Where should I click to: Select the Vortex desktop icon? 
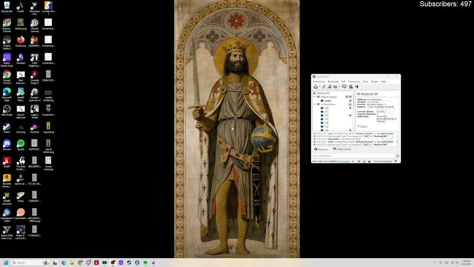click(x=20, y=197)
